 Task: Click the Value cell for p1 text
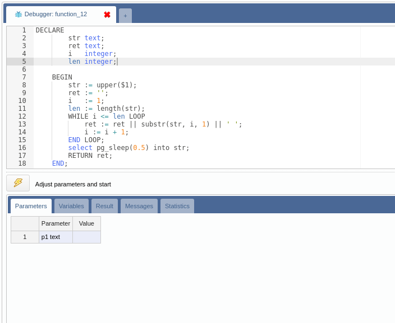click(x=86, y=237)
